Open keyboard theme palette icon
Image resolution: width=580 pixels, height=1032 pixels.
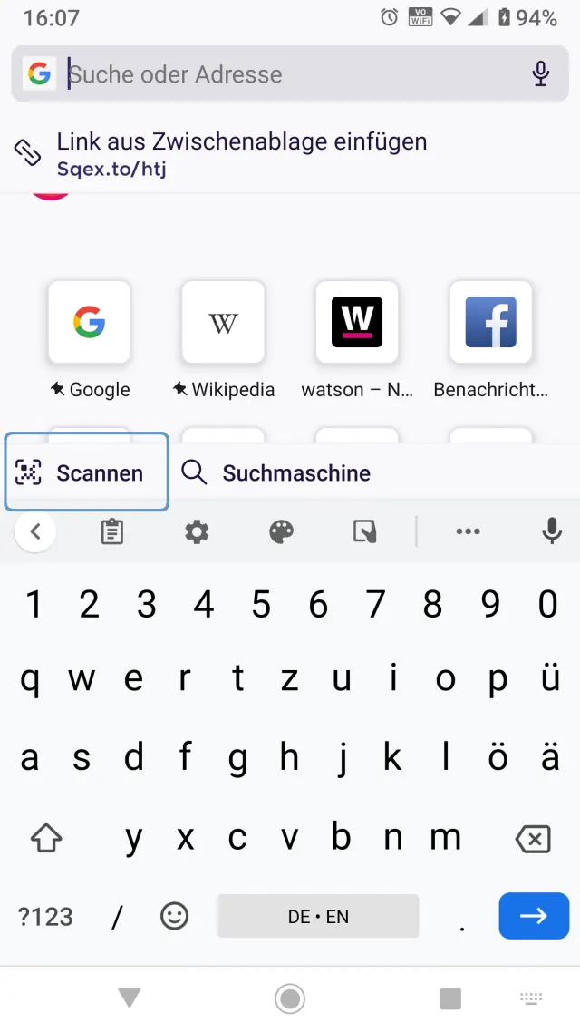point(282,531)
